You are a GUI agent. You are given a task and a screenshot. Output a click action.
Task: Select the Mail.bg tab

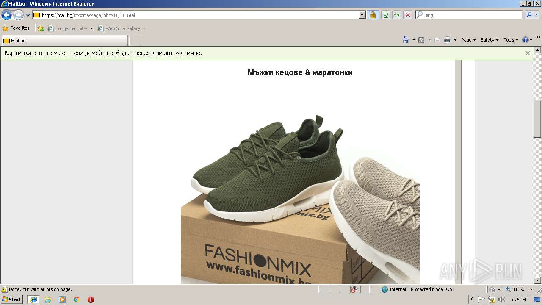coord(64,41)
